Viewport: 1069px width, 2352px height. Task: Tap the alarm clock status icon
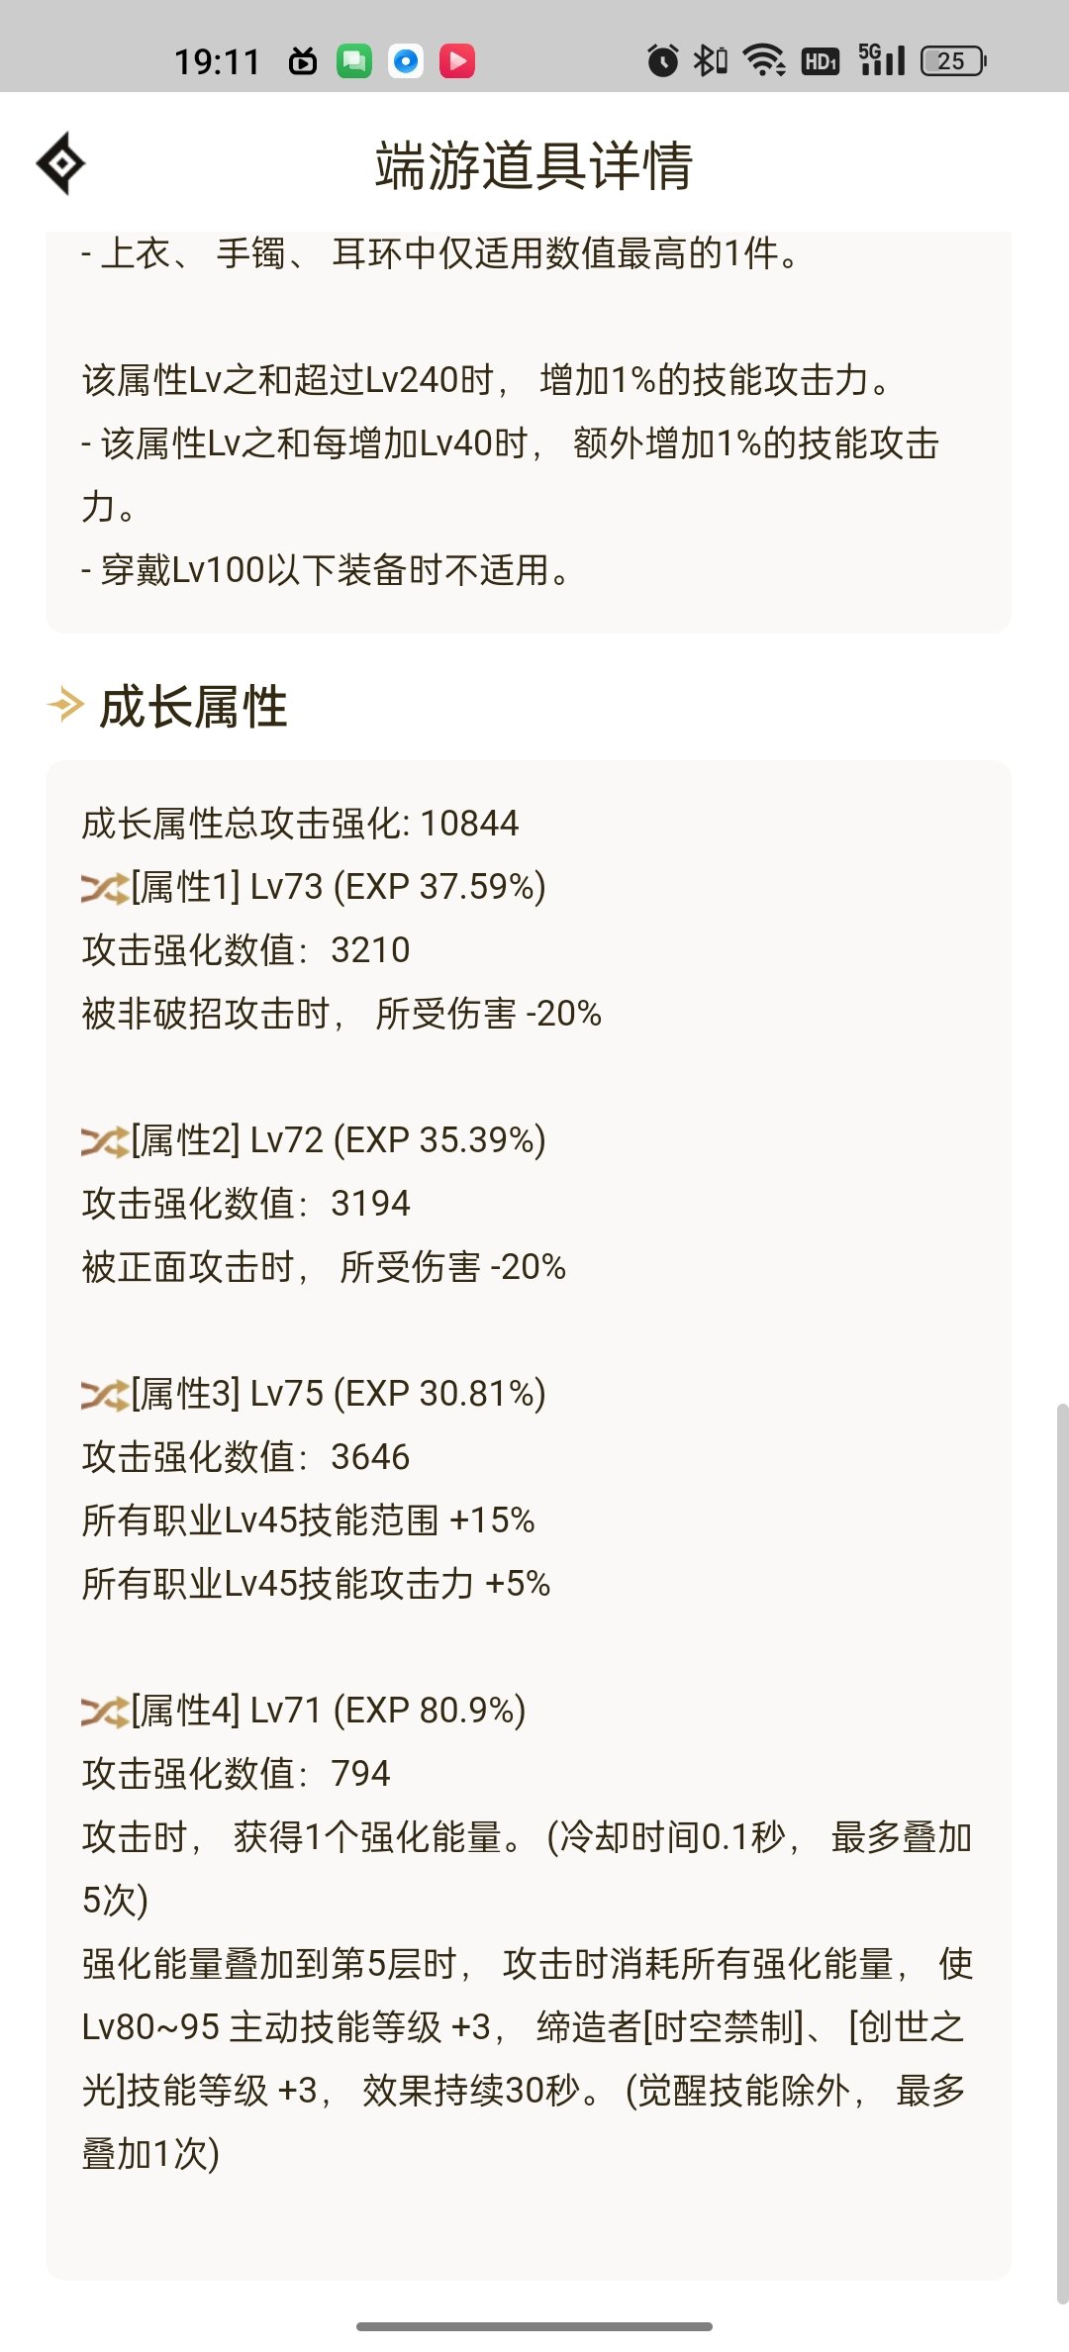click(662, 60)
